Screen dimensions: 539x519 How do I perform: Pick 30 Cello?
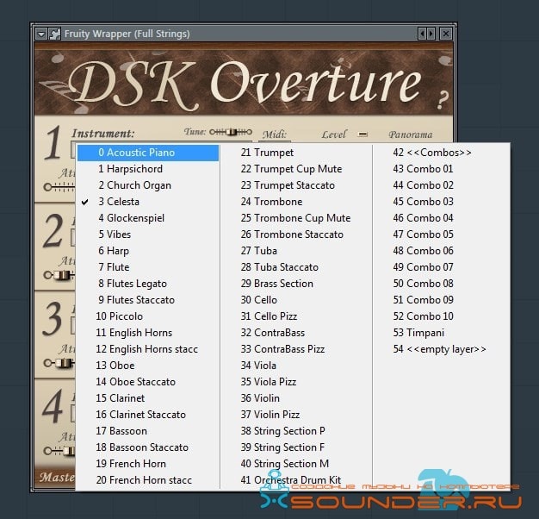coord(296,300)
